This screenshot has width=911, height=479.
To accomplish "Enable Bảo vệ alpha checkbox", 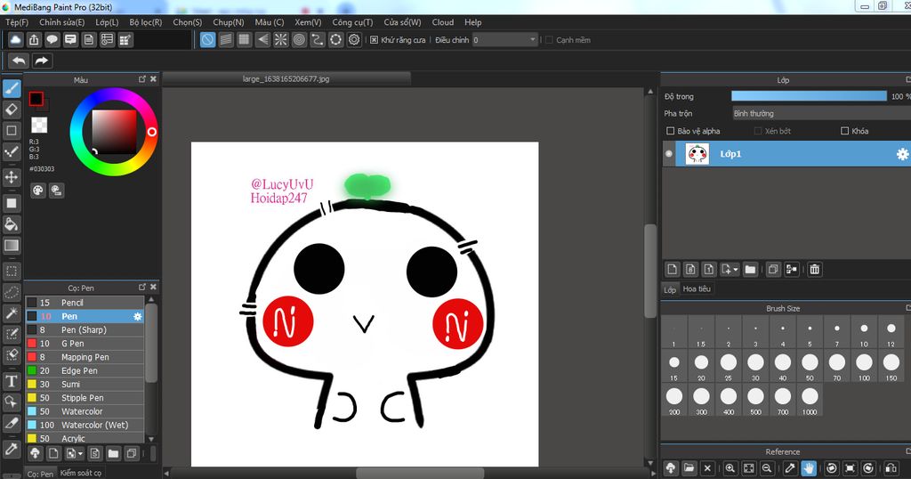I will click(x=671, y=131).
